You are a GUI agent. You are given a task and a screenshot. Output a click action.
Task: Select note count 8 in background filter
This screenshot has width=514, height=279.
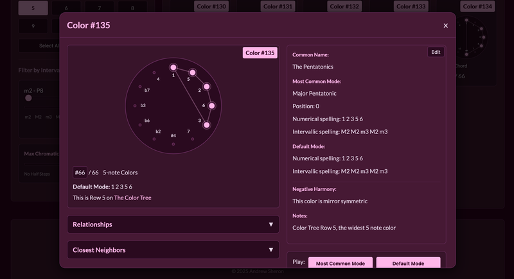pyautogui.click(x=132, y=8)
